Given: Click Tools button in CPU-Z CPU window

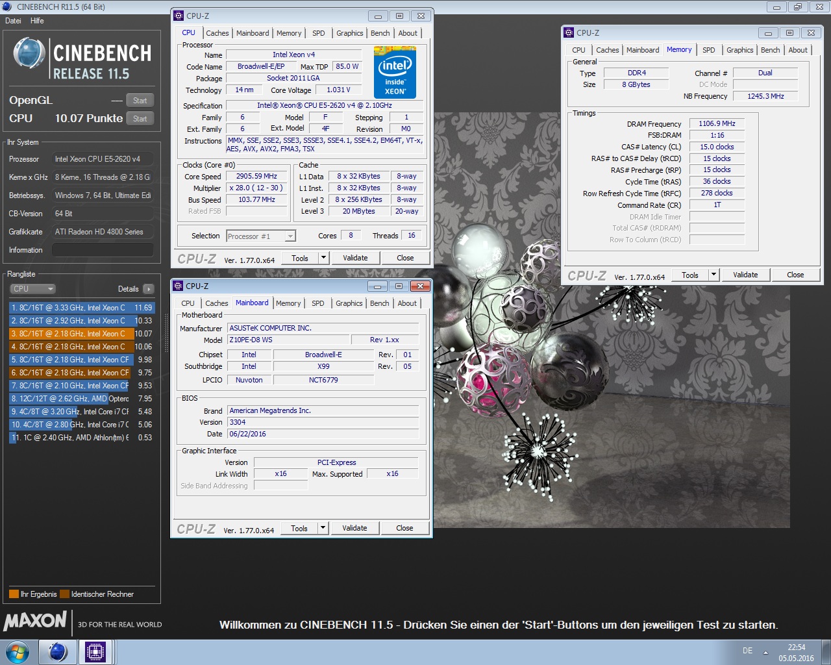Looking at the screenshot, I should (x=300, y=258).
